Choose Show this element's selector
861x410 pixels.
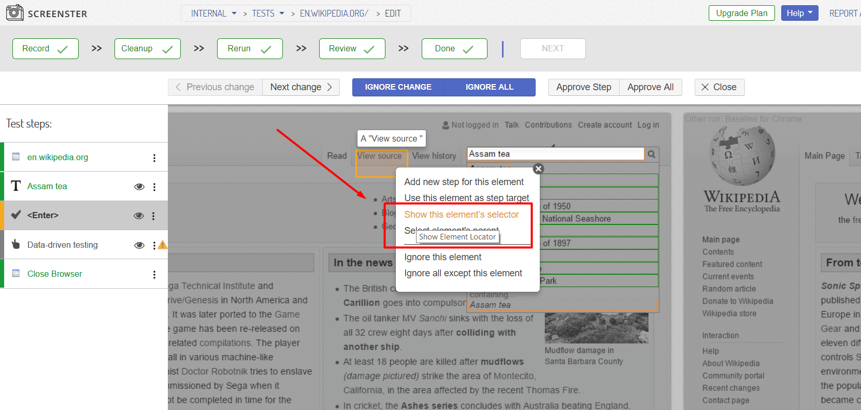tap(462, 215)
